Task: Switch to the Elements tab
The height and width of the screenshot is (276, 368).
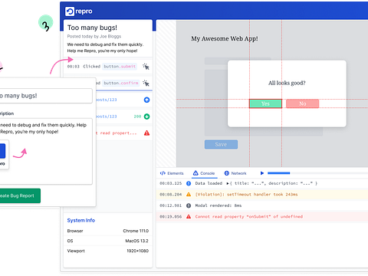Action: coord(172,173)
